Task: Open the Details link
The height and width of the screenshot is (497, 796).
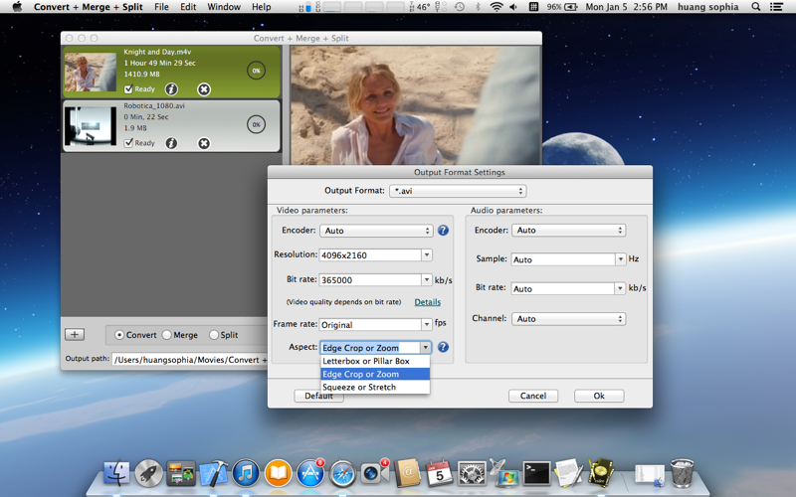Action: 428,302
